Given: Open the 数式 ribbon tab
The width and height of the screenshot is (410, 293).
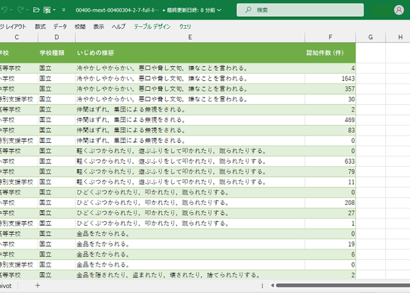Looking at the screenshot, I should coord(40,27).
